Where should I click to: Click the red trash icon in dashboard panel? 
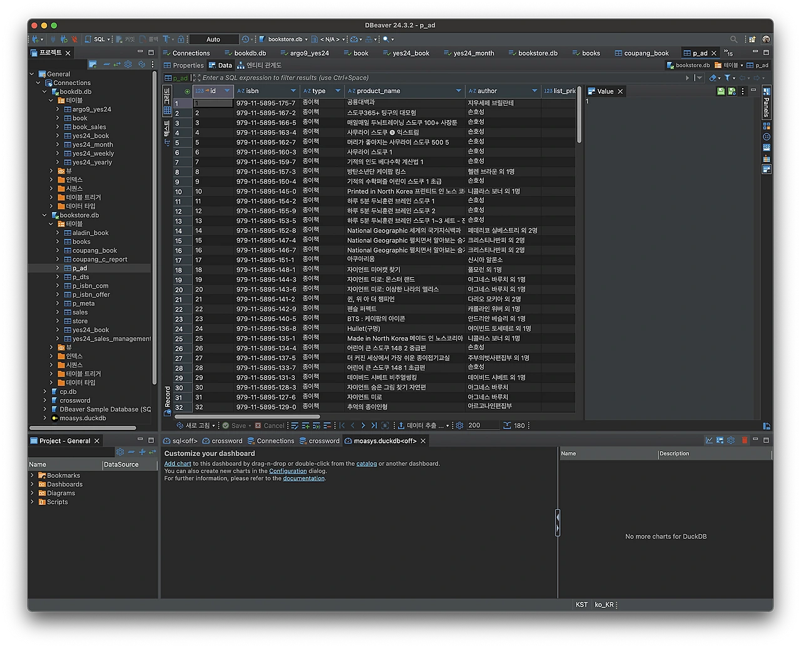(x=744, y=441)
